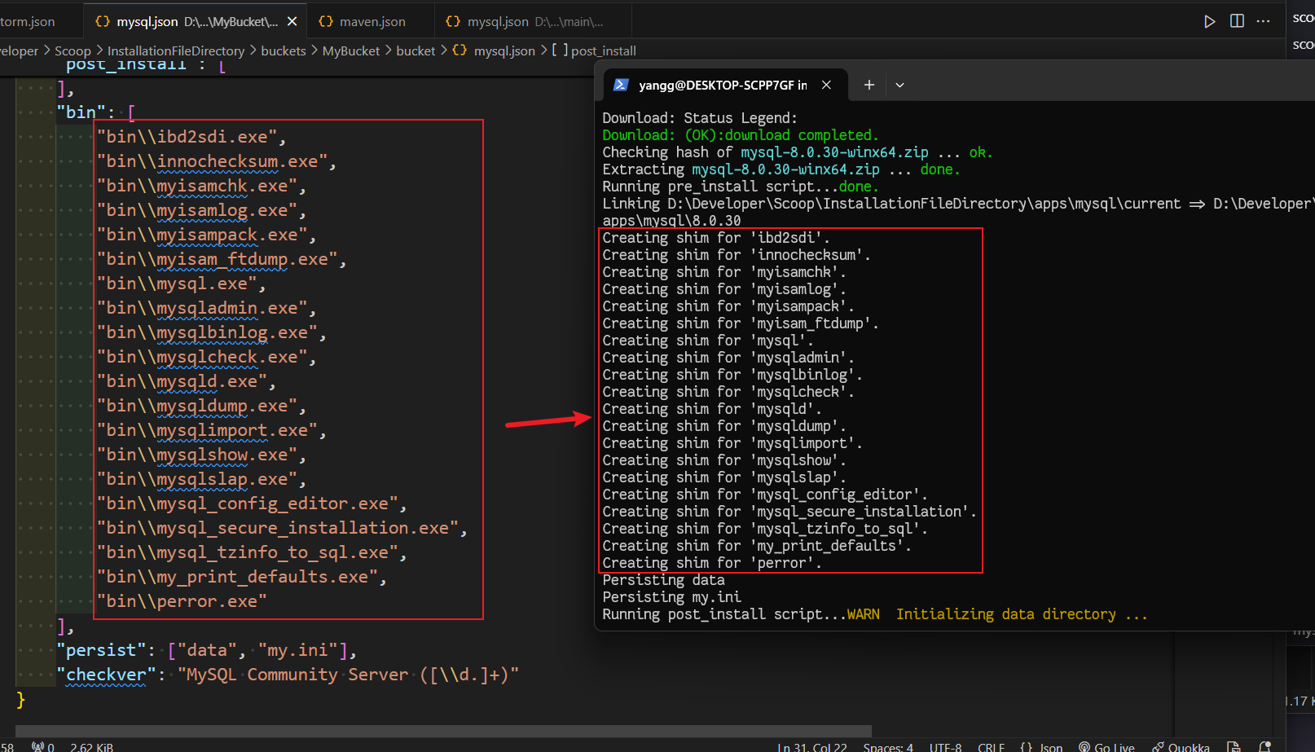The width and height of the screenshot is (1315, 752).
Task: Open the editor More Actions ellipsis
Action: pyautogui.click(x=1264, y=21)
